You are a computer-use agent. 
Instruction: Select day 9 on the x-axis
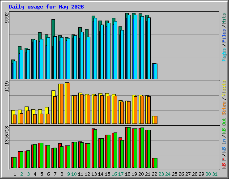click(68, 174)
